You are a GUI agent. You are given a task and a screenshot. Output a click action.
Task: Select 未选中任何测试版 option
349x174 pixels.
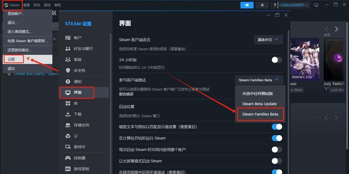pos(257,94)
